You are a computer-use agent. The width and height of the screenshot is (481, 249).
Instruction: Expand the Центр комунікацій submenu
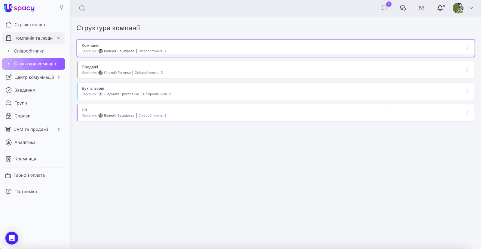59,77
